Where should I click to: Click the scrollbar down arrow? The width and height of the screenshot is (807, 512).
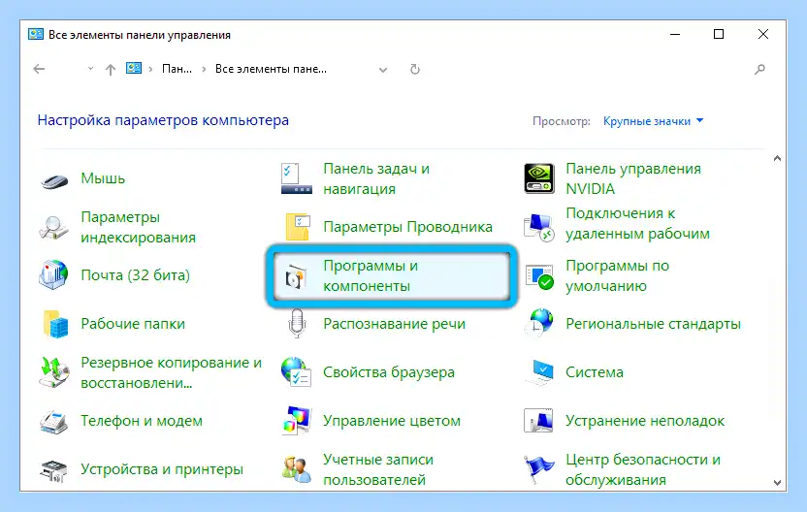click(777, 483)
